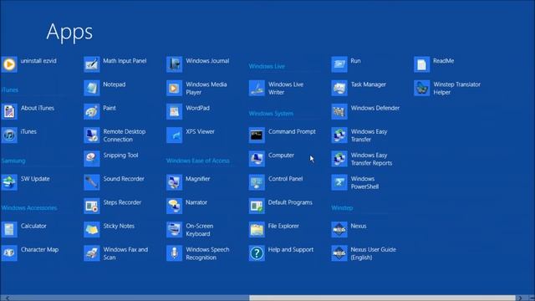Select the Windows Accessories group heading
The image size is (535, 301).
[29, 208]
